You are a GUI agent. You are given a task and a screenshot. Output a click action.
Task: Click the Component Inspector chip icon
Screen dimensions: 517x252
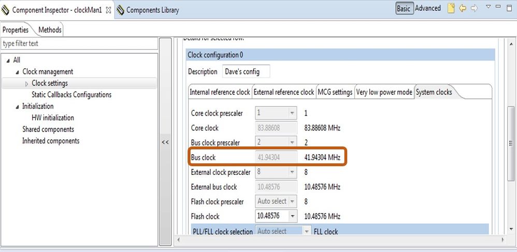point(6,10)
